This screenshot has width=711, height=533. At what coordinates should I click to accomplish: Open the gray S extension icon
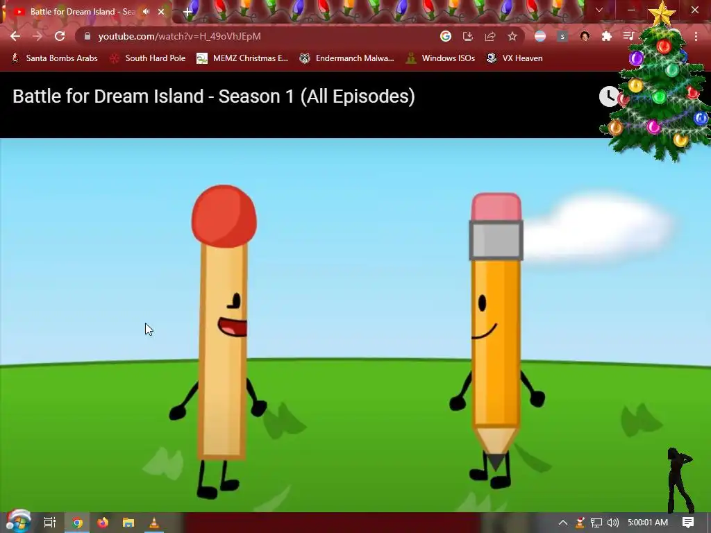[562, 36]
